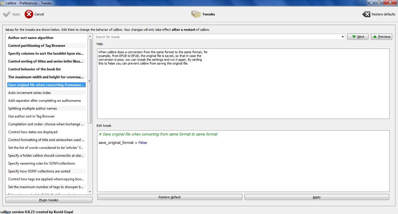
Task: Select Control how tags are applied when copying
Action: 47,179
